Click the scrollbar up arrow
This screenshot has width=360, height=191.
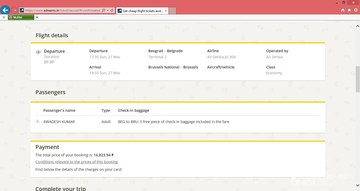coord(358,26)
